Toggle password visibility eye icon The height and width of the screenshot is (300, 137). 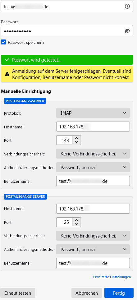[127, 31]
